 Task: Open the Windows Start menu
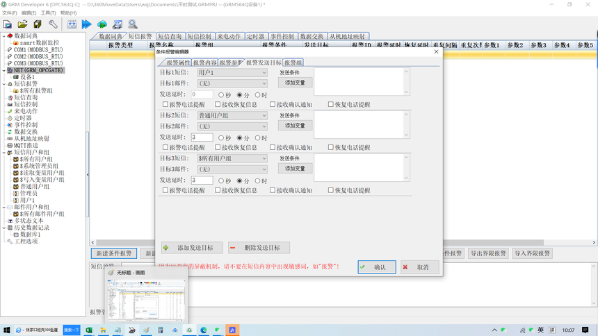6,330
